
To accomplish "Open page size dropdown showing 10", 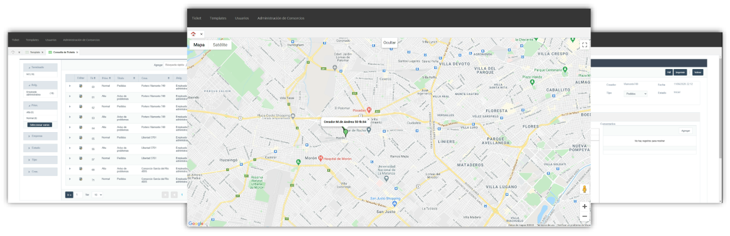I will click(98, 194).
